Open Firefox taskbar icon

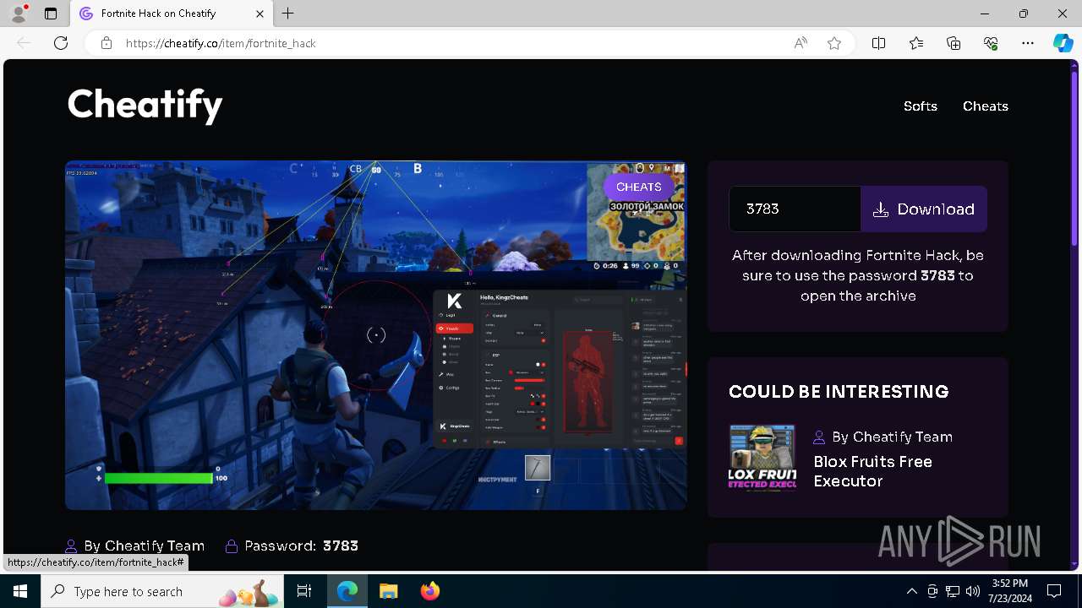pos(429,591)
